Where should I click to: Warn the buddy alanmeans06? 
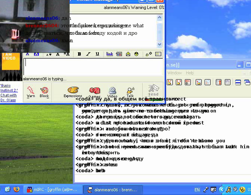[31, 92]
